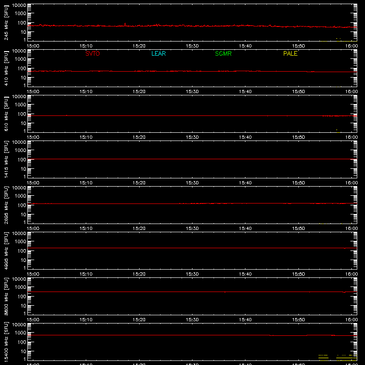Click 15:10 tick label under 4995 MHz plot
365x365 pixels.
coord(86,274)
